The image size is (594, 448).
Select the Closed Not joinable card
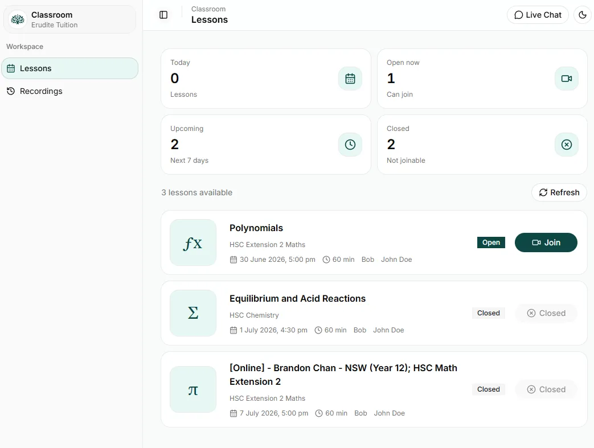pyautogui.click(x=482, y=144)
